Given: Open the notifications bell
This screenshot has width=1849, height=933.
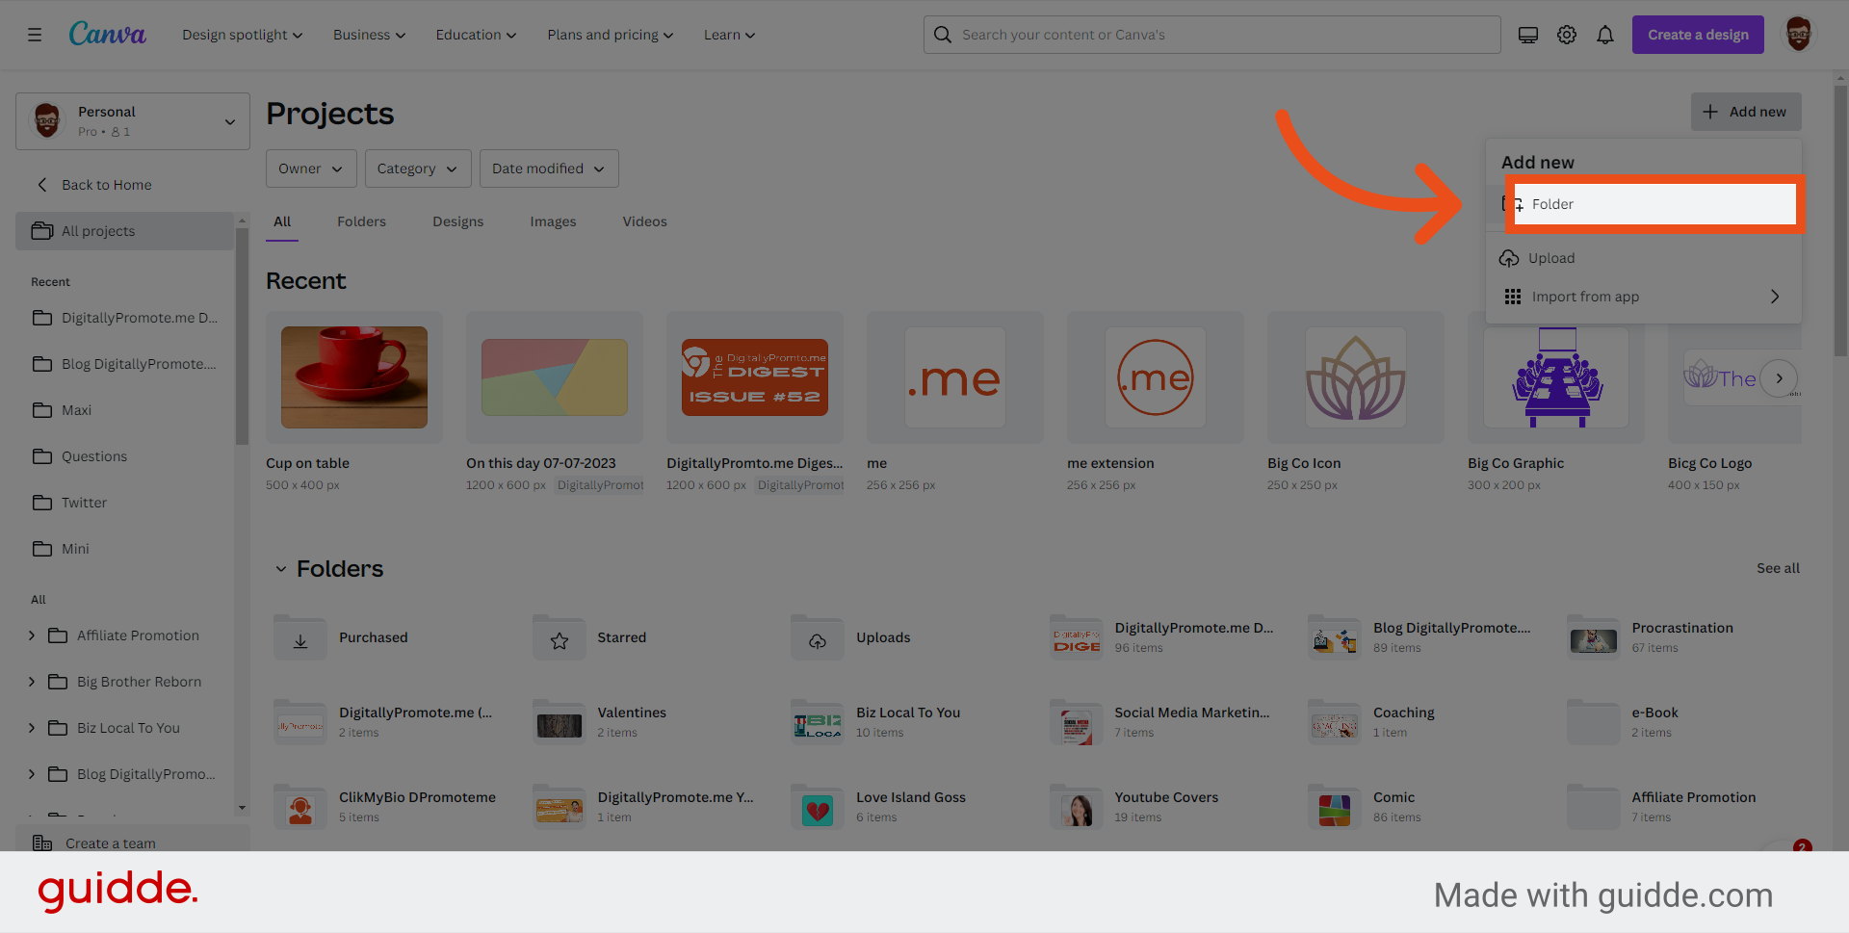Looking at the screenshot, I should click(x=1605, y=35).
